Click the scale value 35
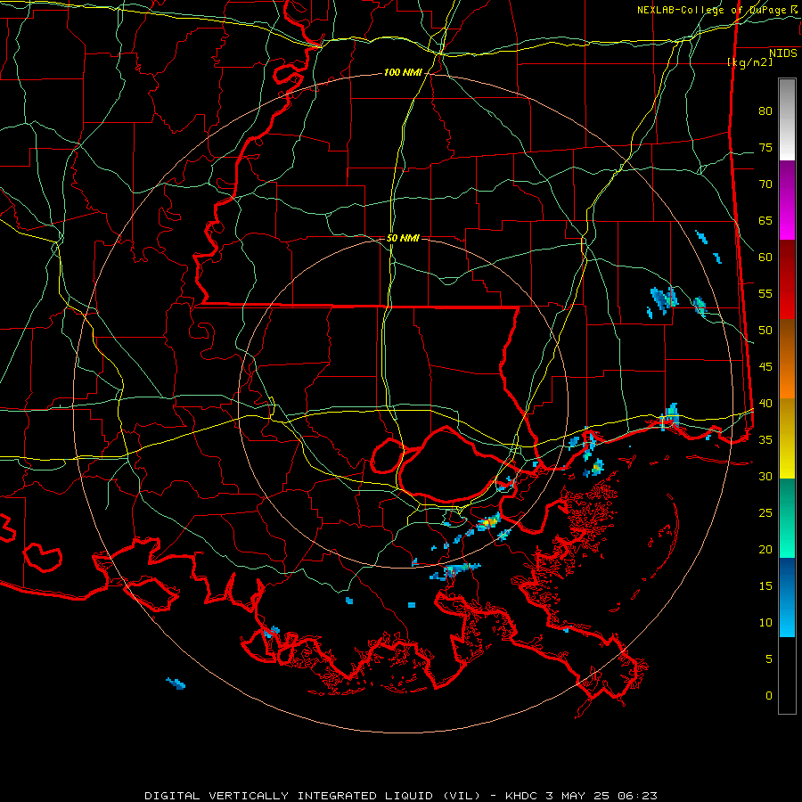 (x=765, y=440)
